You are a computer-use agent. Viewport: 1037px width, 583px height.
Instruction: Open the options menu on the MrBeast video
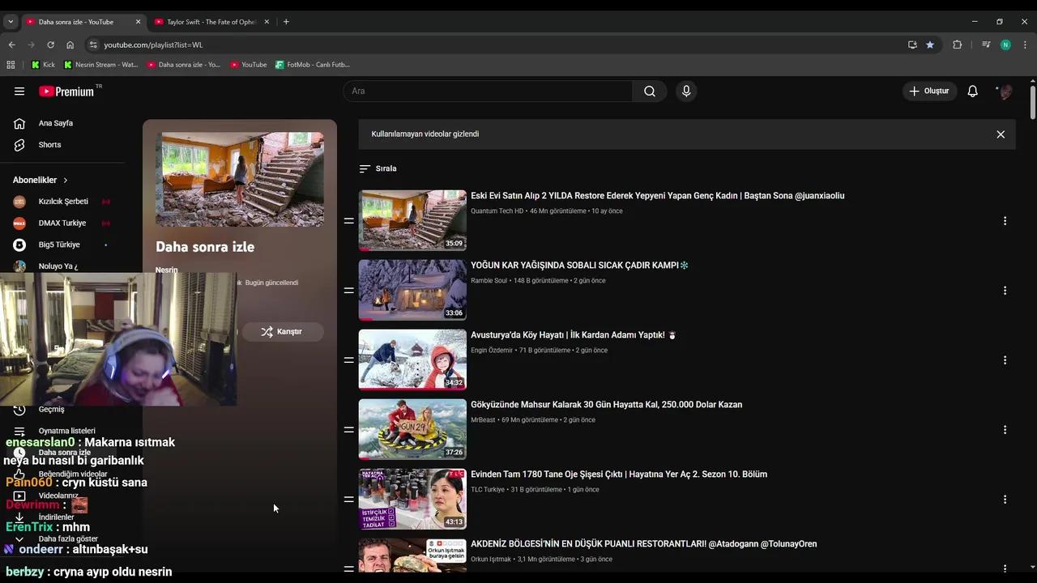(x=1005, y=430)
